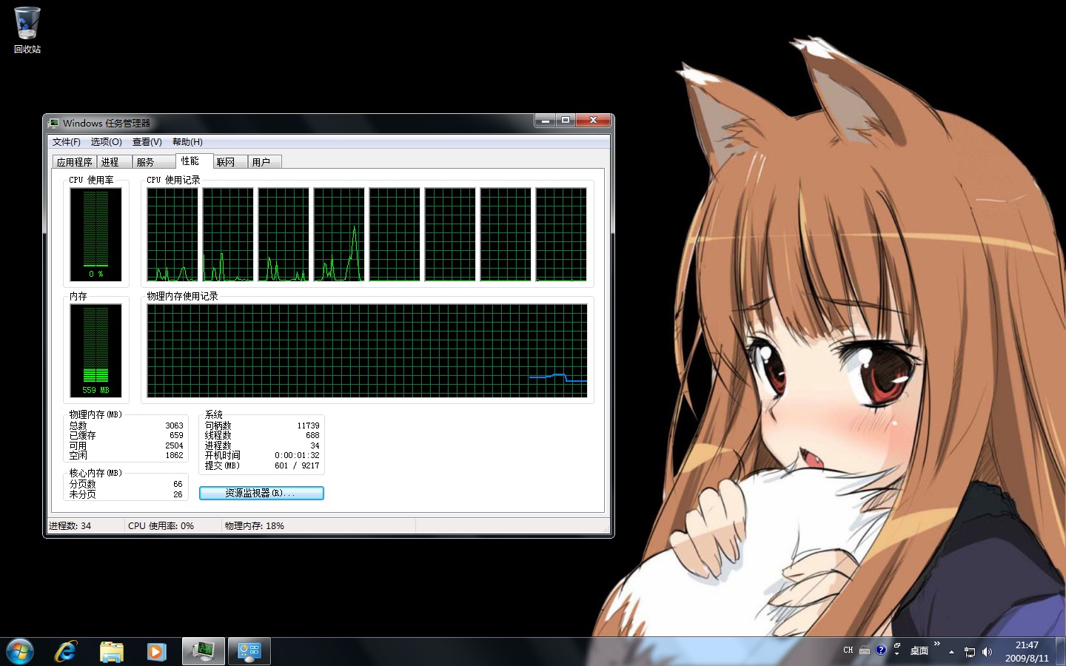
Task: Click the 开机时间 value 0:00:01:32
Action: [x=297, y=456]
